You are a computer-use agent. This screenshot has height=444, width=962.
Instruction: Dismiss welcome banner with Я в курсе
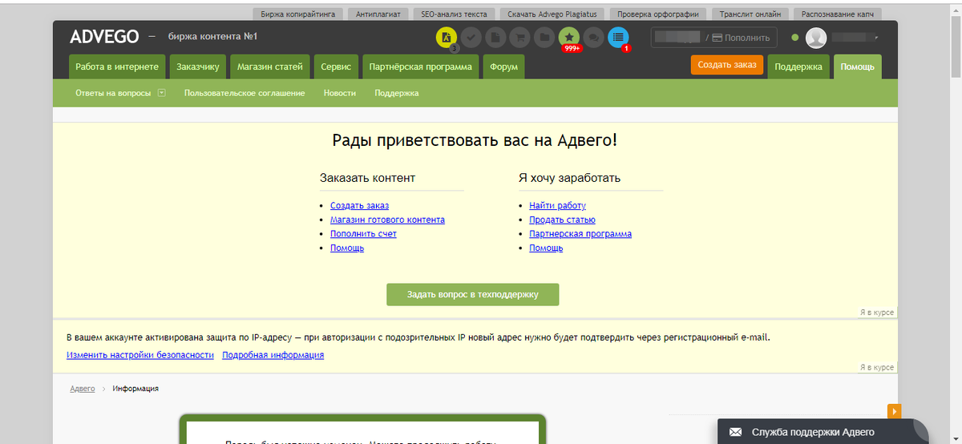(876, 313)
